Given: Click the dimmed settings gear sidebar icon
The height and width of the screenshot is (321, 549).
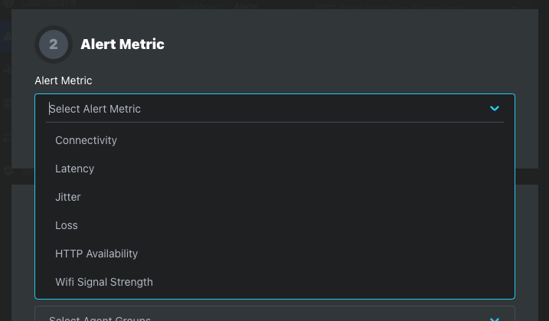Looking at the screenshot, I should pos(8,172).
